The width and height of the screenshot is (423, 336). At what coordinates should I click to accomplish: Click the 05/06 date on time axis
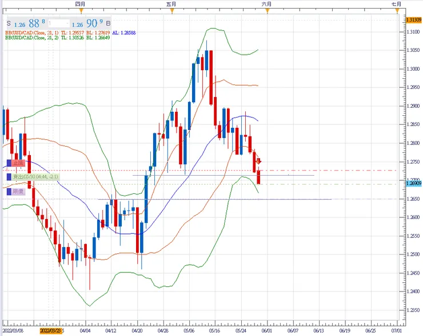tap(189, 330)
